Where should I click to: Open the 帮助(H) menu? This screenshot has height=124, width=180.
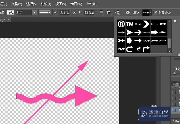pos(92,4)
